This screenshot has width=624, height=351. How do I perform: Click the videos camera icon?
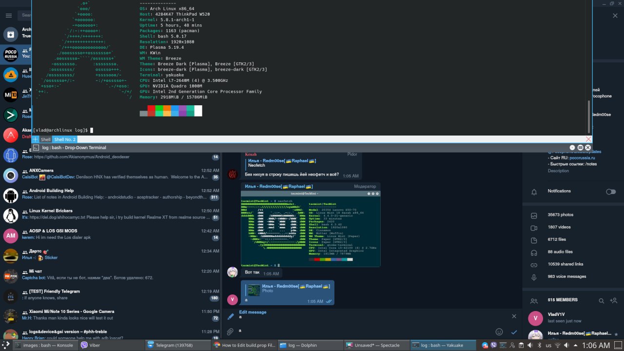click(534, 228)
